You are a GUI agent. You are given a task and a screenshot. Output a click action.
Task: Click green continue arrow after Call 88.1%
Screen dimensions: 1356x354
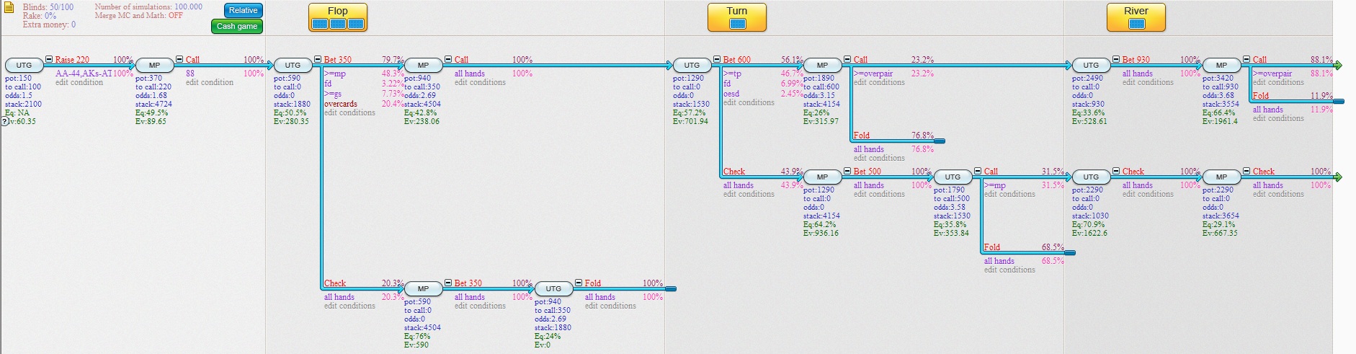coord(1338,65)
